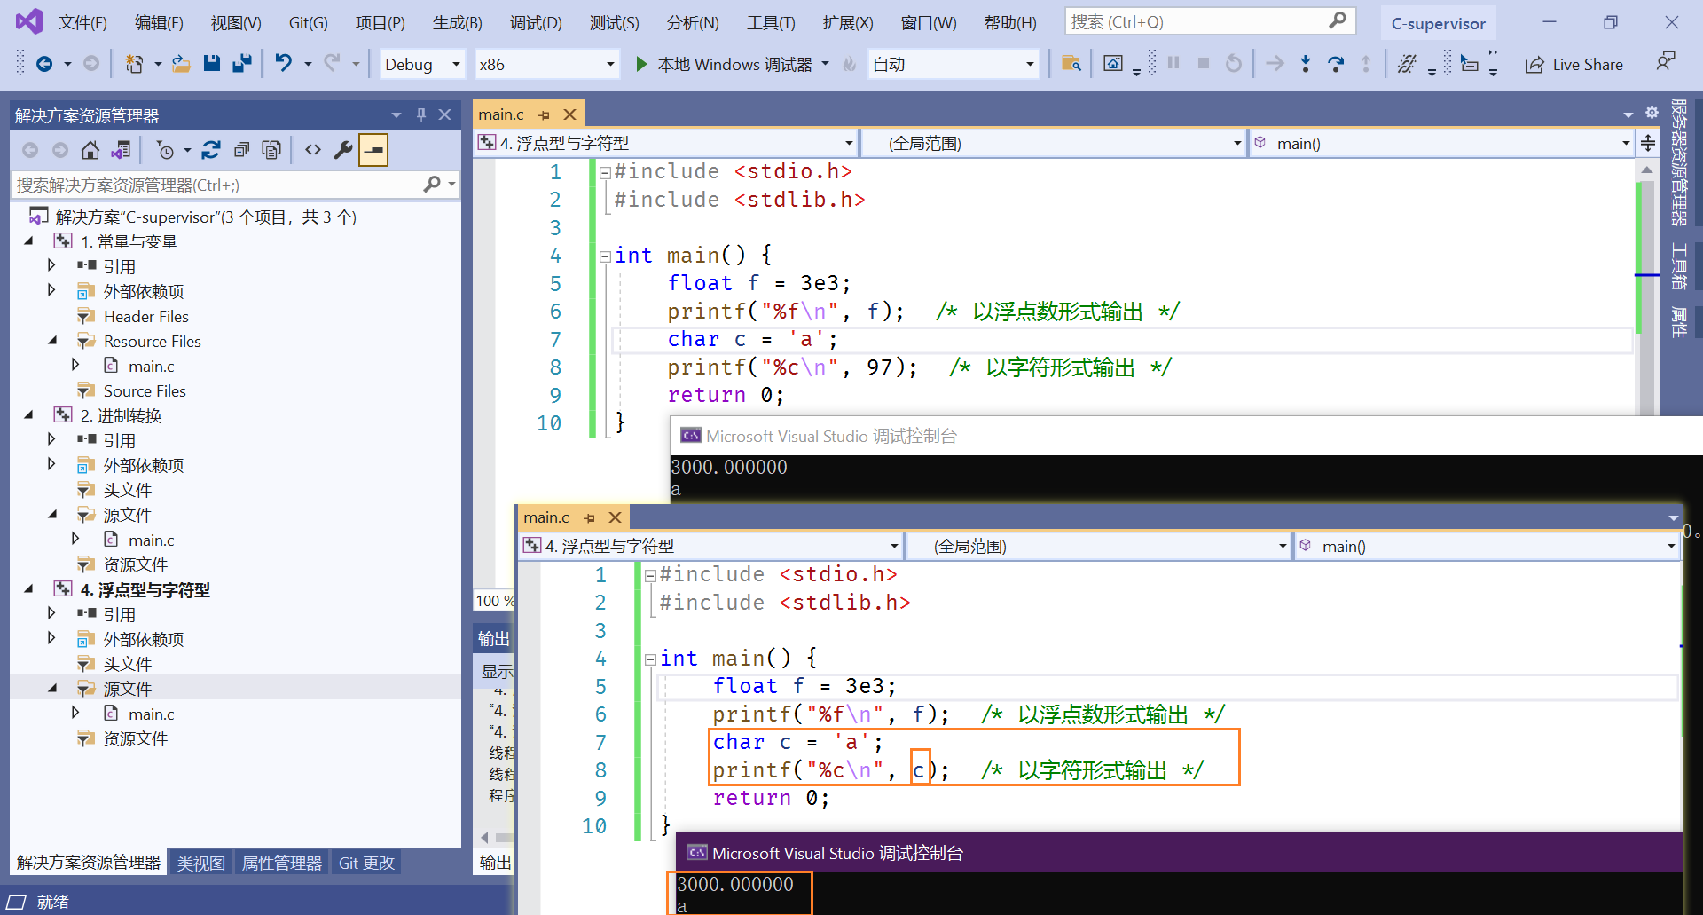Click the new project icon in toolbar
This screenshot has width=1703, height=915.
pos(134,64)
